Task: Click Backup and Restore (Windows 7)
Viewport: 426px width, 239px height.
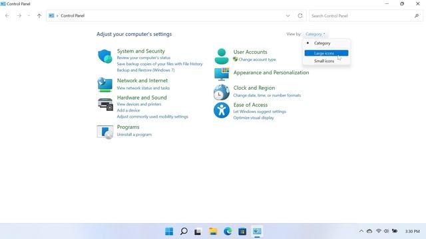Action: [x=146, y=70]
